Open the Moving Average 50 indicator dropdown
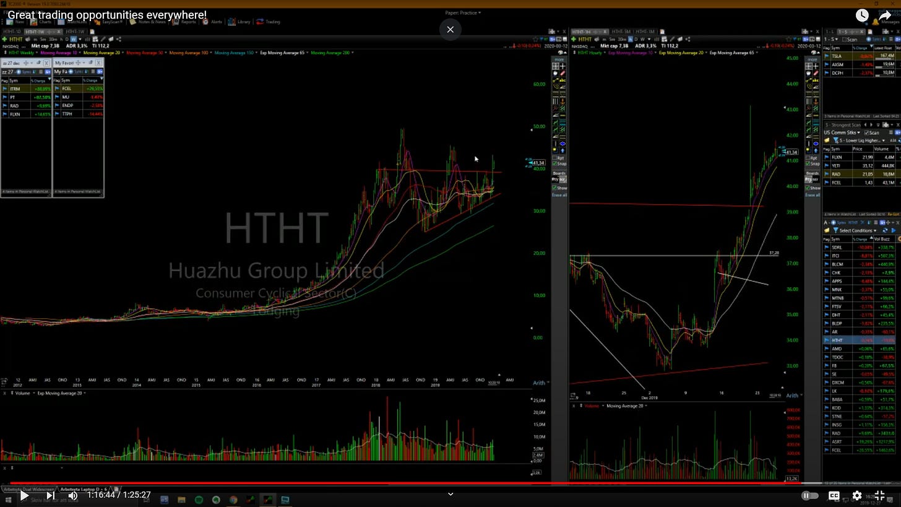Image resolution: width=901 pixels, height=507 pixels. click(146, 53)
